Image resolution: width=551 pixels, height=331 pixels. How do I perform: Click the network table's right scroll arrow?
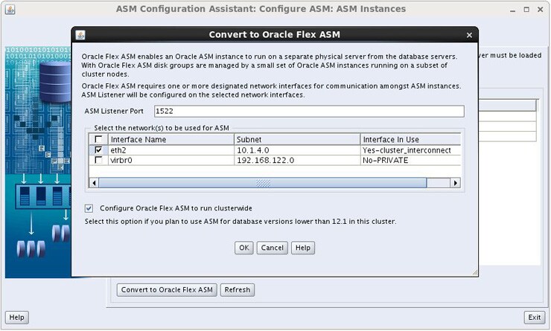tap(456, 183)
